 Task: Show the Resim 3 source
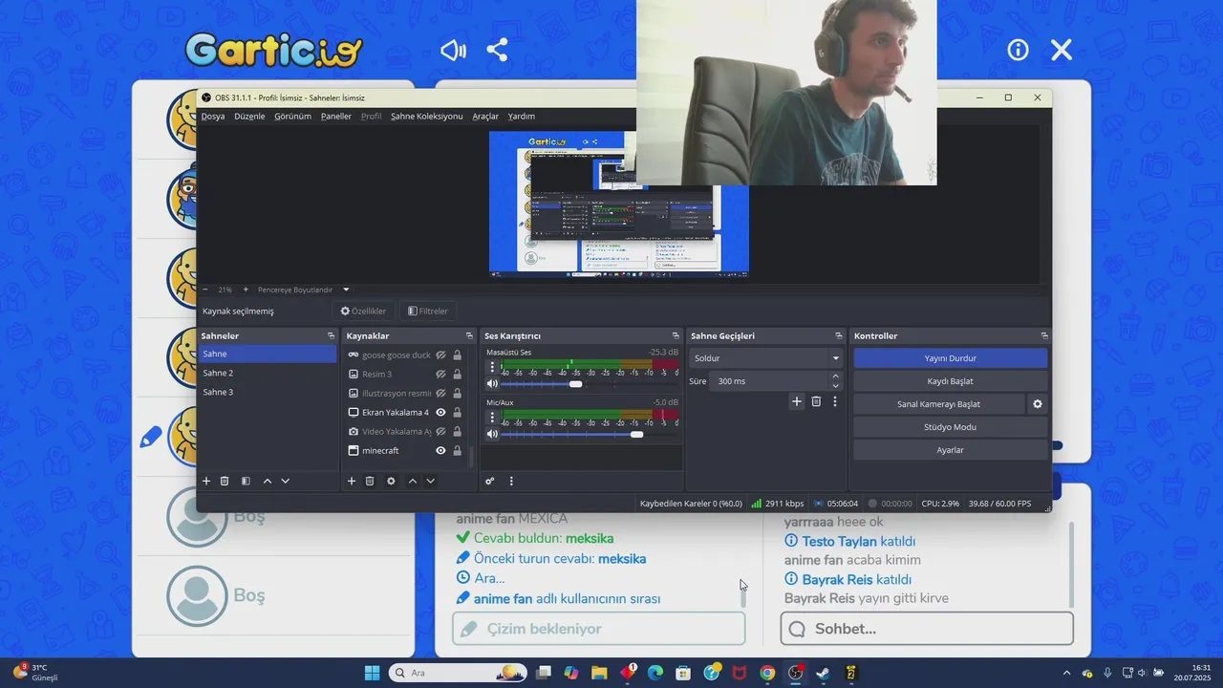click(x=441, y=375)
